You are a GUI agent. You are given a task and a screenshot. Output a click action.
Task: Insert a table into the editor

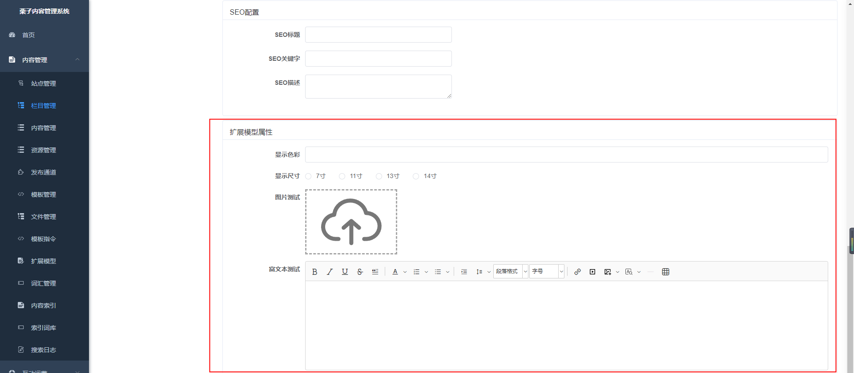665,272
